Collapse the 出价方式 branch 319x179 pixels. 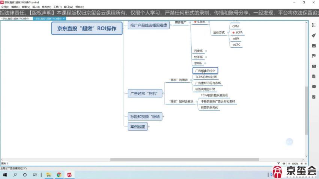click(228, 33)
